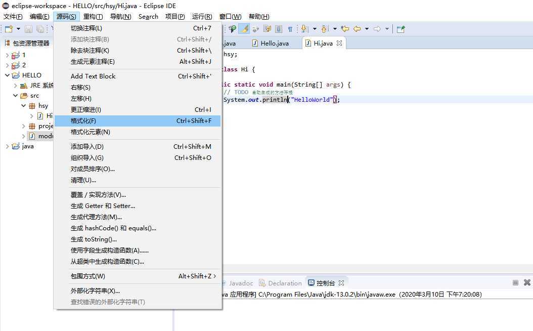
Task: Select 添加导入(D) menu entry
Action: click(138, 147)
